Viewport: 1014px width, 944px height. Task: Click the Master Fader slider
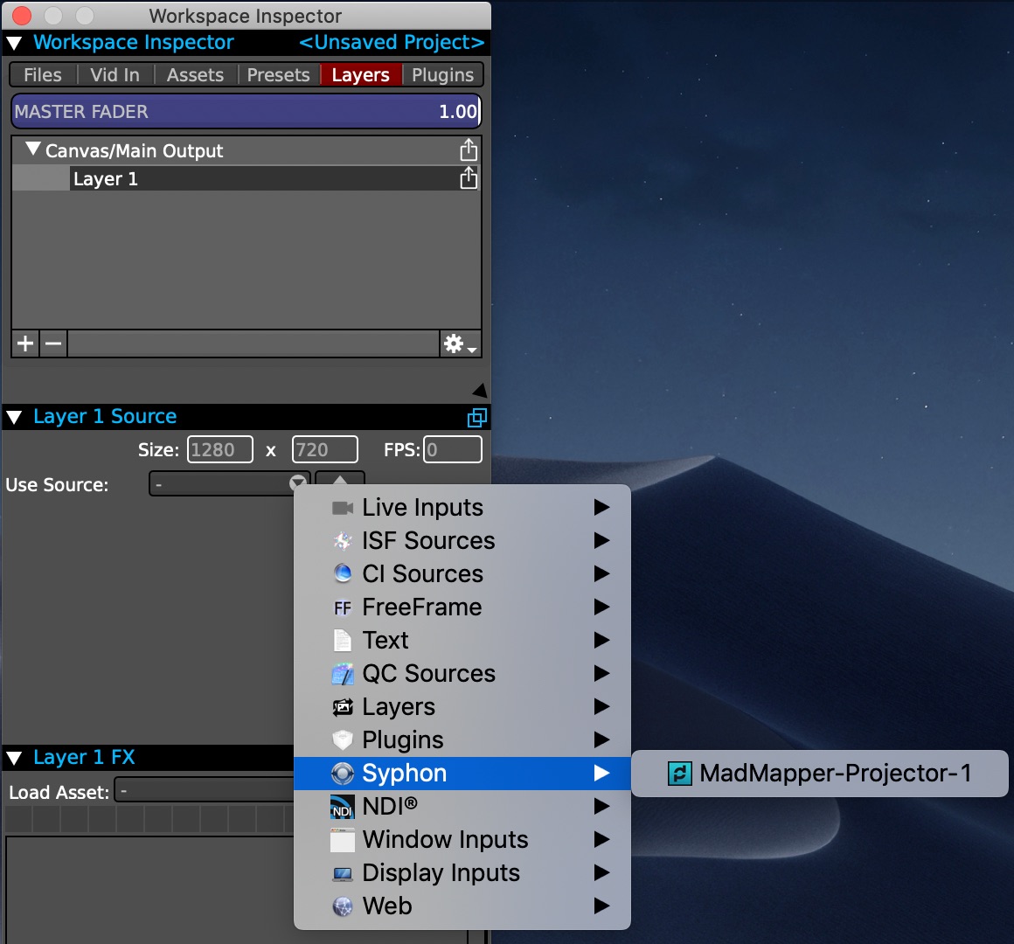click(246, 111)
